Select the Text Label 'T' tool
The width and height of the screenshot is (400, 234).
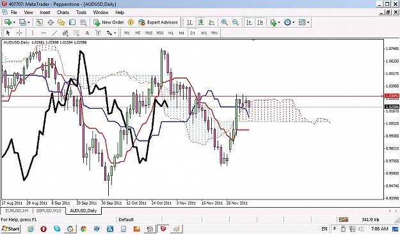point(98,33)
